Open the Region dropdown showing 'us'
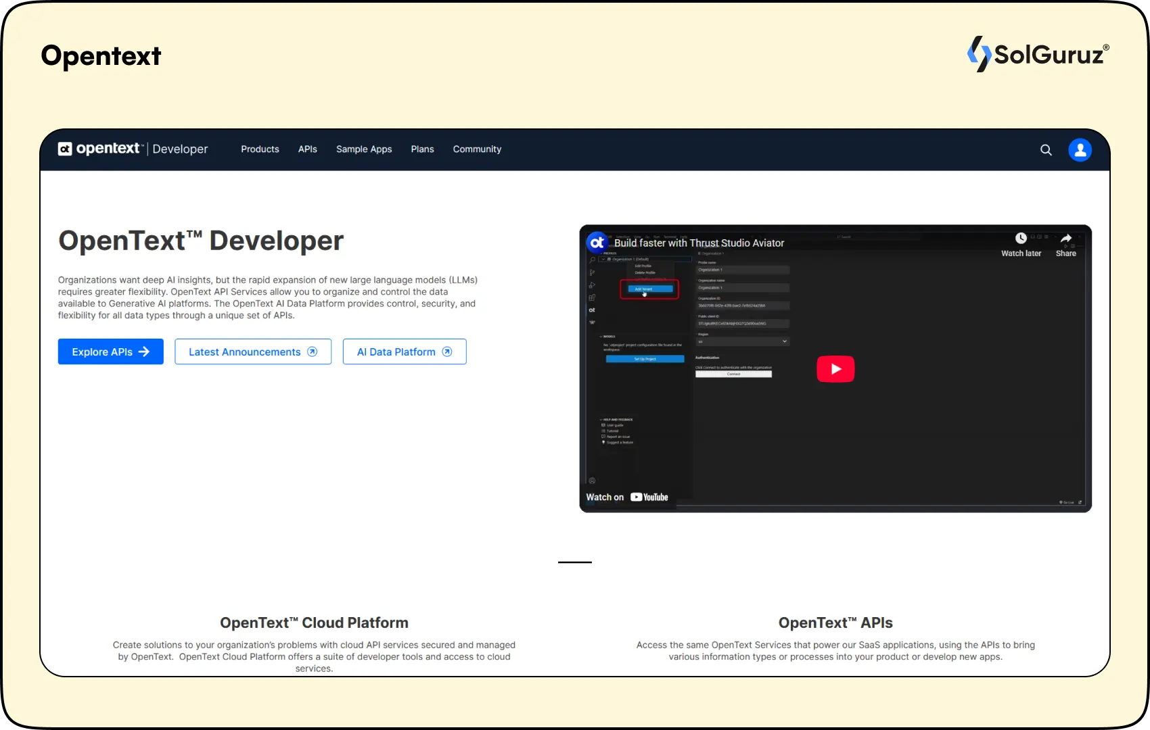 click(743, 341)
